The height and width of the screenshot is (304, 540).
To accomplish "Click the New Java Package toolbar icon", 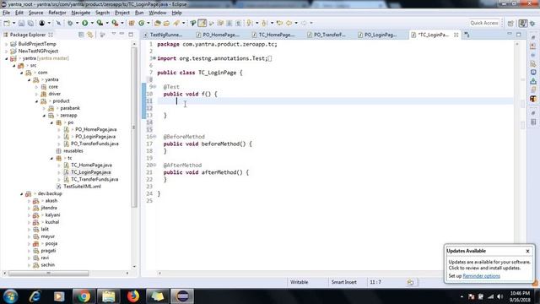I will 132,23.
